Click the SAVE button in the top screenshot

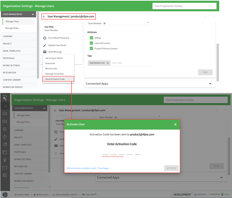205,72
